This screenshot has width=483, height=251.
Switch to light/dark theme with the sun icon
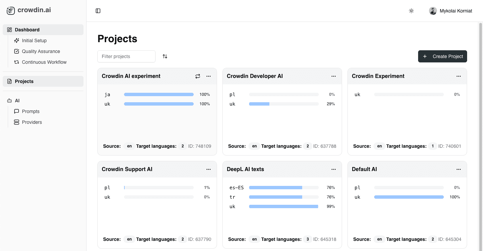point(411,11)
